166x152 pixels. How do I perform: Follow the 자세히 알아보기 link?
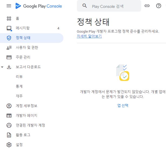(x=89, y=36)
